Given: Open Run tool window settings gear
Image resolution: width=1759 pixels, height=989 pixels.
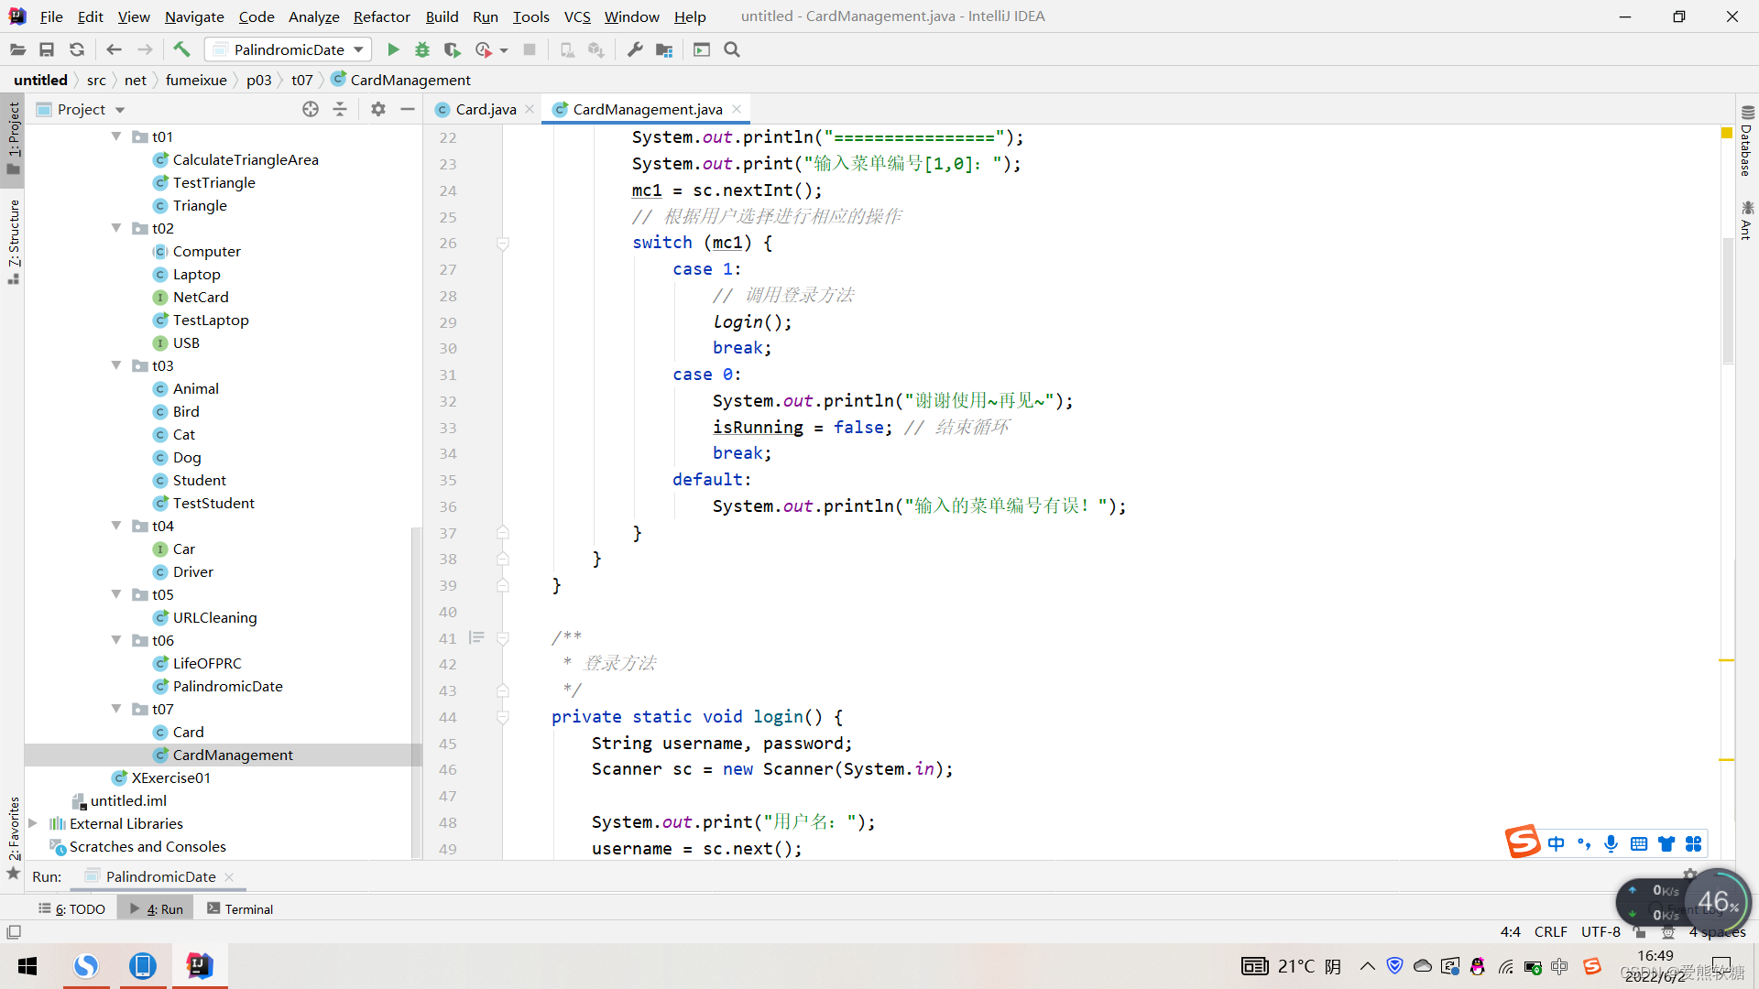Looking at the screenshot, I should [1690, 875].
